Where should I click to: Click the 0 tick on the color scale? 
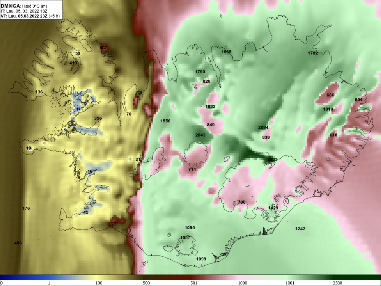(1, 283)
